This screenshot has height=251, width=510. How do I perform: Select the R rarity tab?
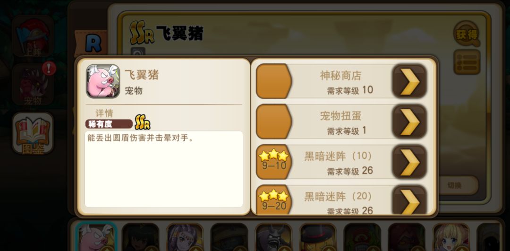pyautogui.click(x=93, y=44)
